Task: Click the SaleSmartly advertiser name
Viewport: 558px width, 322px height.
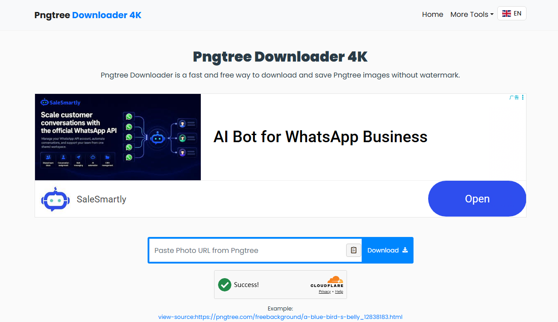Action: tap(101, 199)
